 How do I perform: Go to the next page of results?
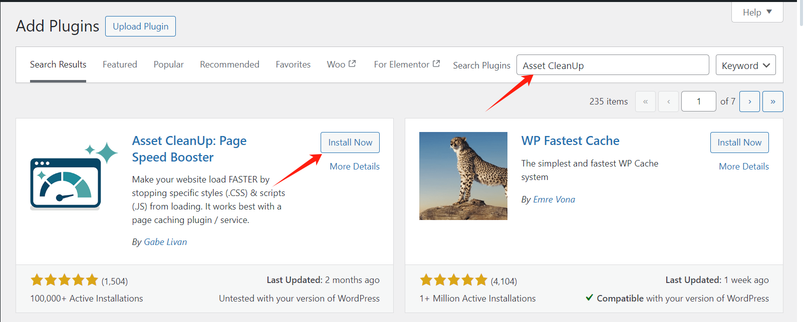click(x=749, y=101)
